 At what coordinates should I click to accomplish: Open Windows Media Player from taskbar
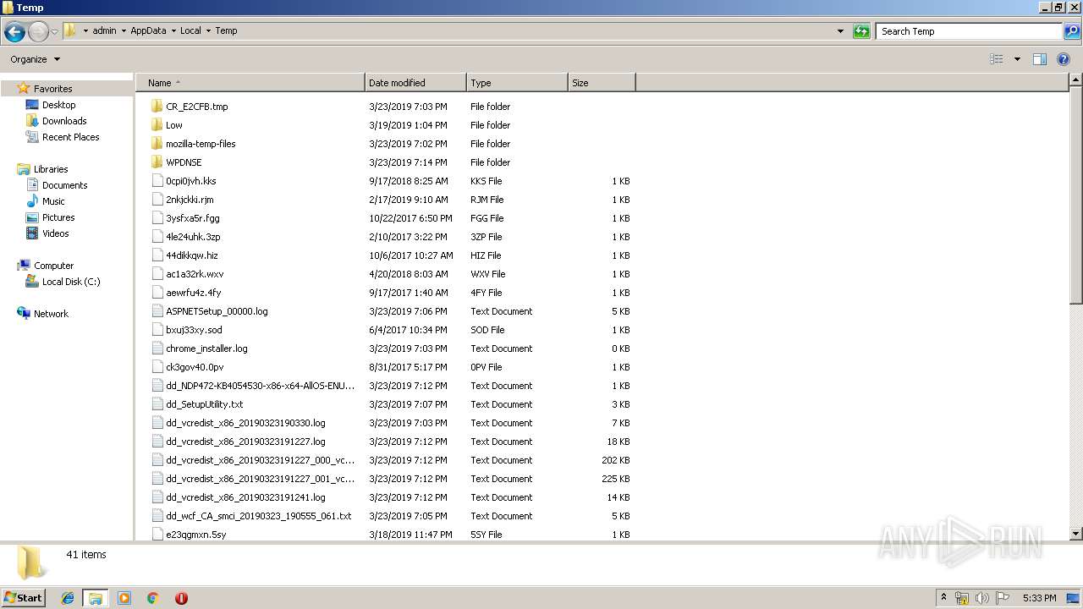124,598
